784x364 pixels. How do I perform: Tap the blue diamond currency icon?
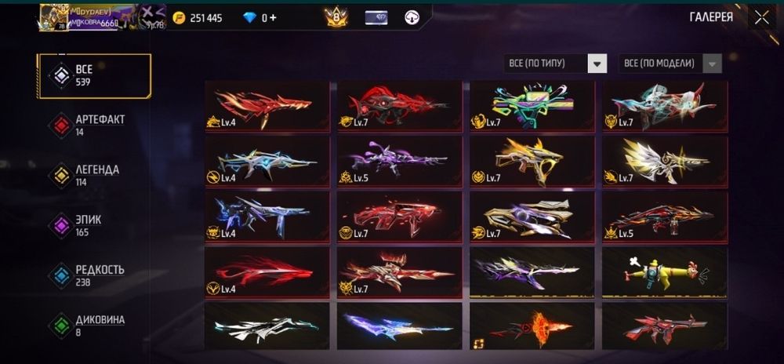249,18
